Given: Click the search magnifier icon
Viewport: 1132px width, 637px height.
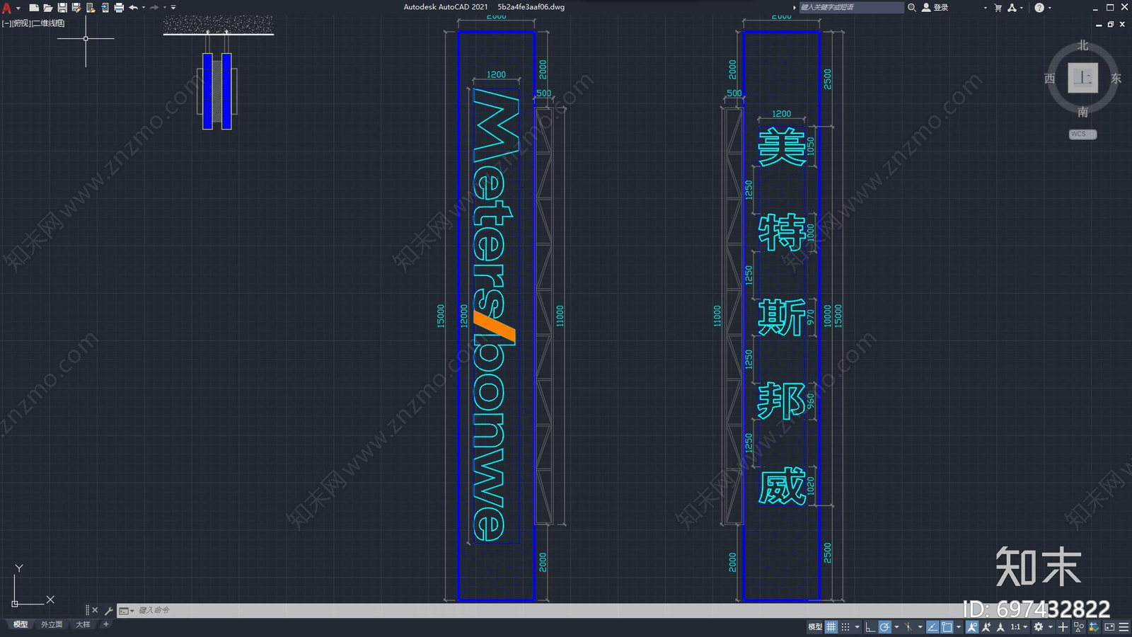Looking at the screenshot, I should tap(912, 7).
